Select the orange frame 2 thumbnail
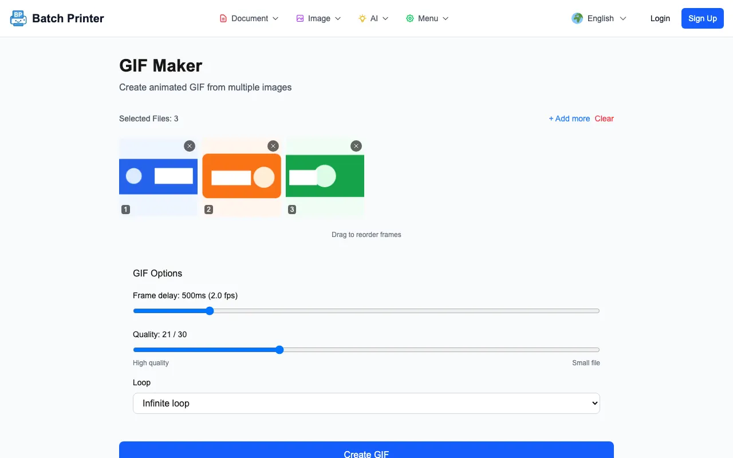Screen dimensions: 733x458 [242, 177]
